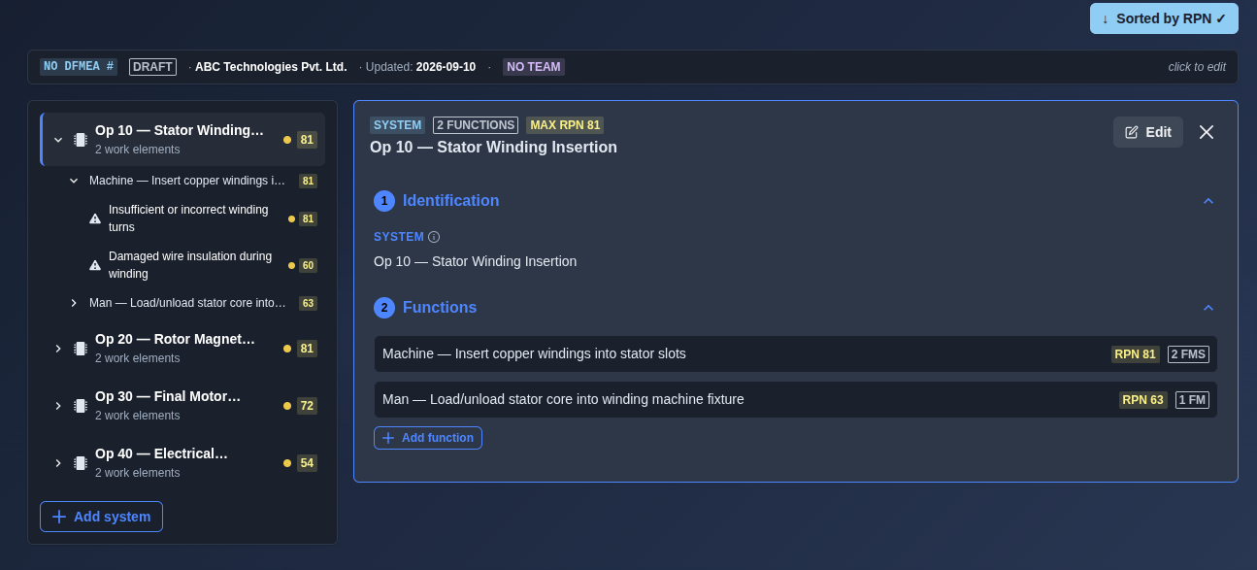Expand the Op 30 Final Motor system chevron
The height and width of the screenshot is (570, 1257).
coord(58,406)
